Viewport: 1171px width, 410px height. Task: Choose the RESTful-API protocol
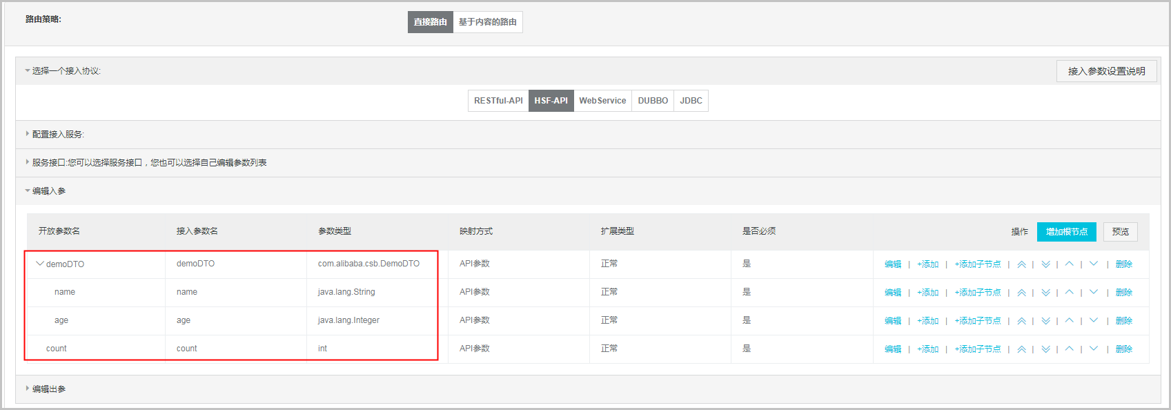coord(498,101)
